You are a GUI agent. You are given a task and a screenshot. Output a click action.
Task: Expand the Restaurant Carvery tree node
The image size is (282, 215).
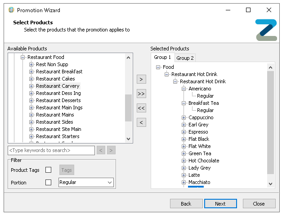(31, 86)
